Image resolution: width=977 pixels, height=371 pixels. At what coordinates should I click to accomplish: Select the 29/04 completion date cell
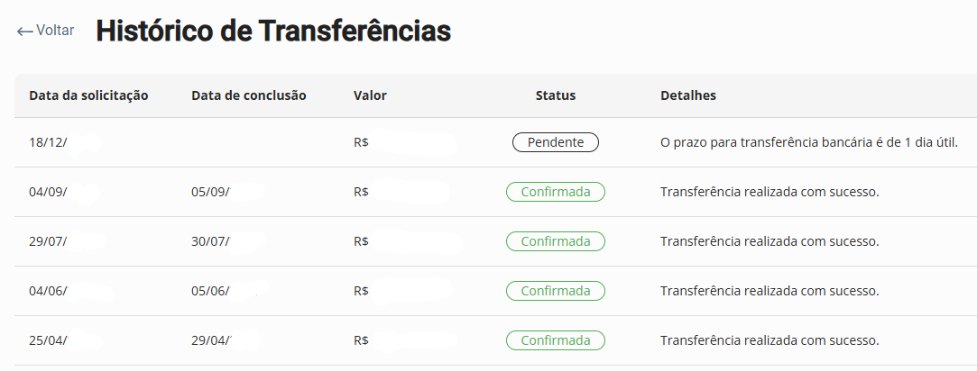tap(211, 340)
